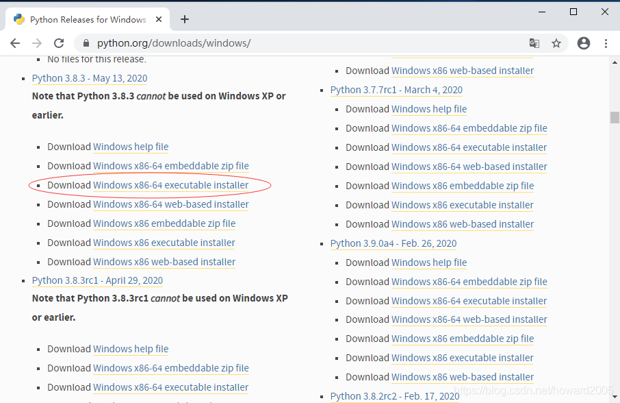Screen dimensions: 620x403
Task: Download Python 3.7.7rc1 x86 embeddable zip file
Action: 463,186
